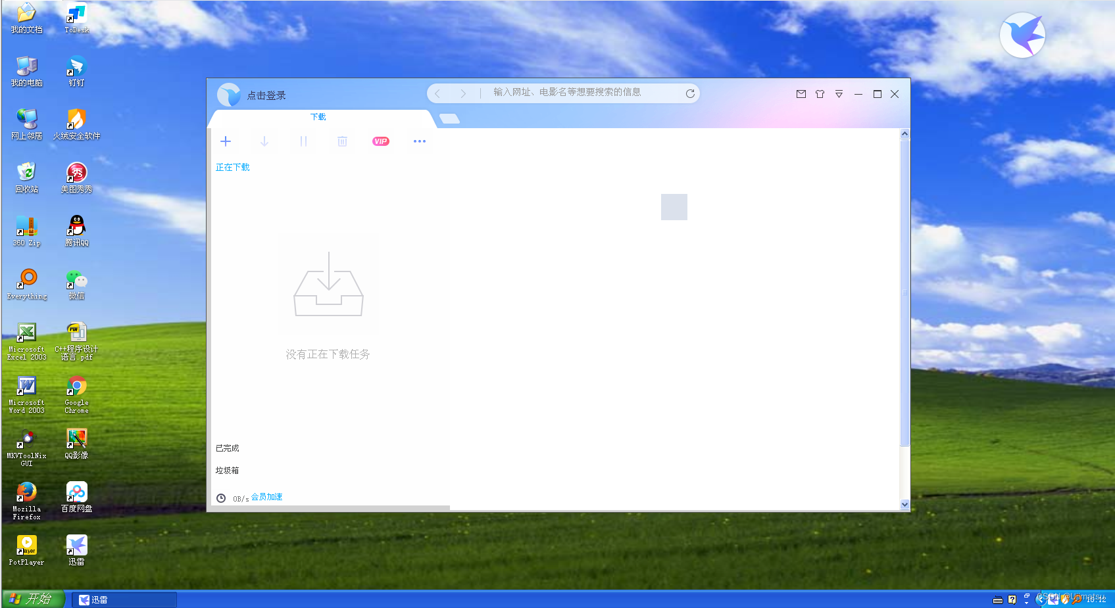Select the 正在下载 section
The image size is (1115, 608).
coord(233,167)
